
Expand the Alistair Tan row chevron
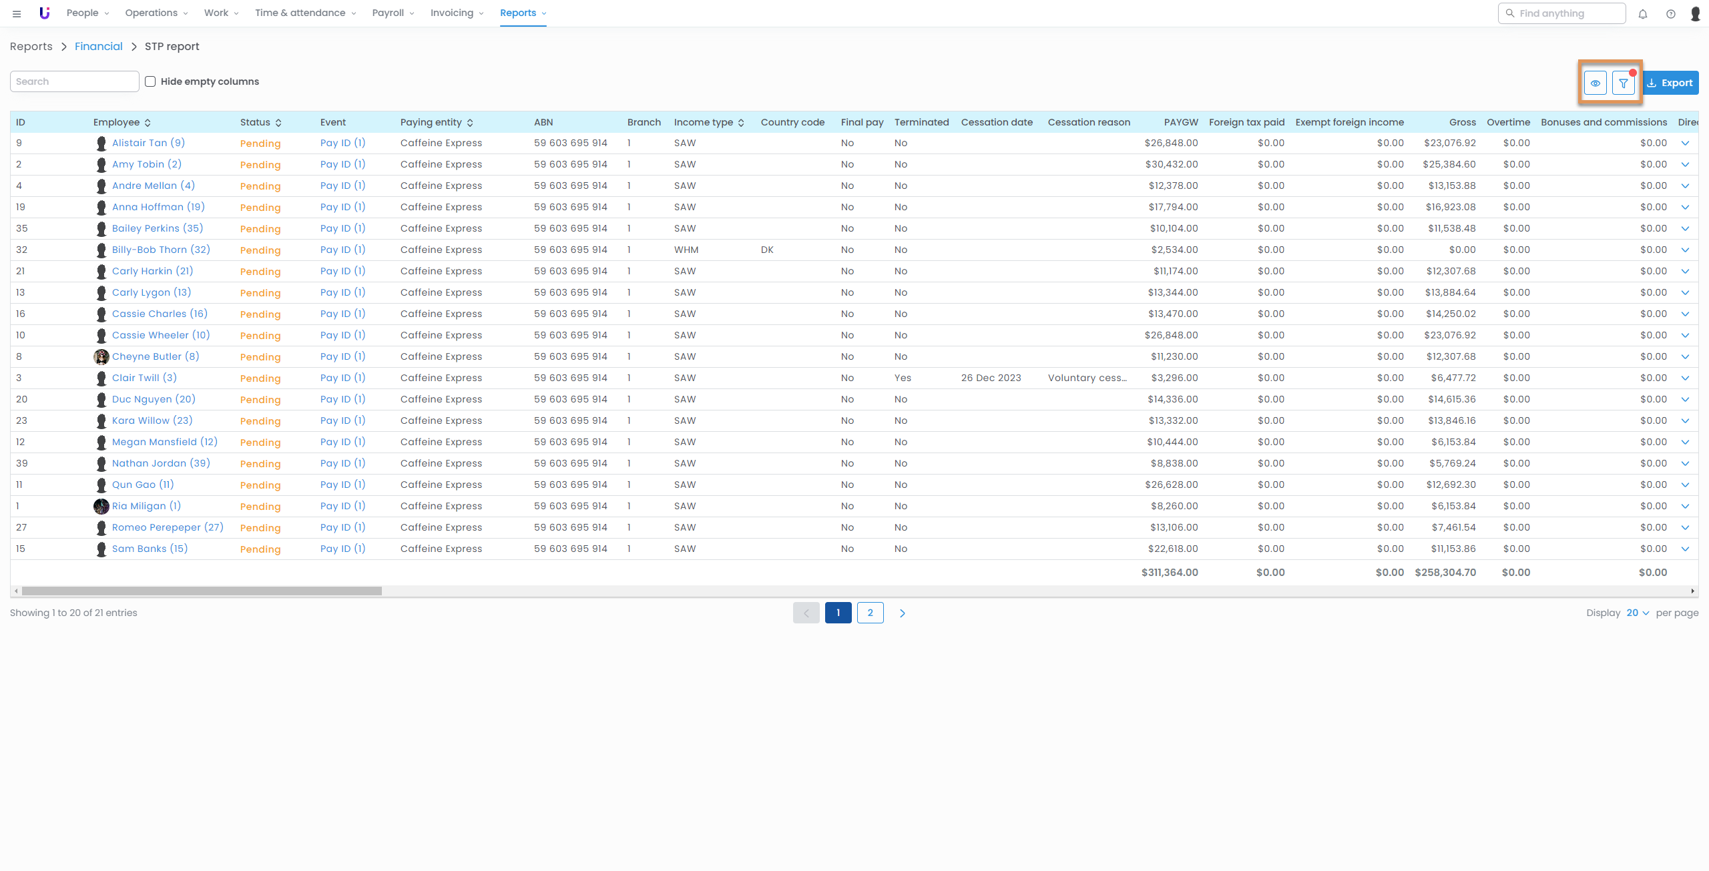(1685, 143)
